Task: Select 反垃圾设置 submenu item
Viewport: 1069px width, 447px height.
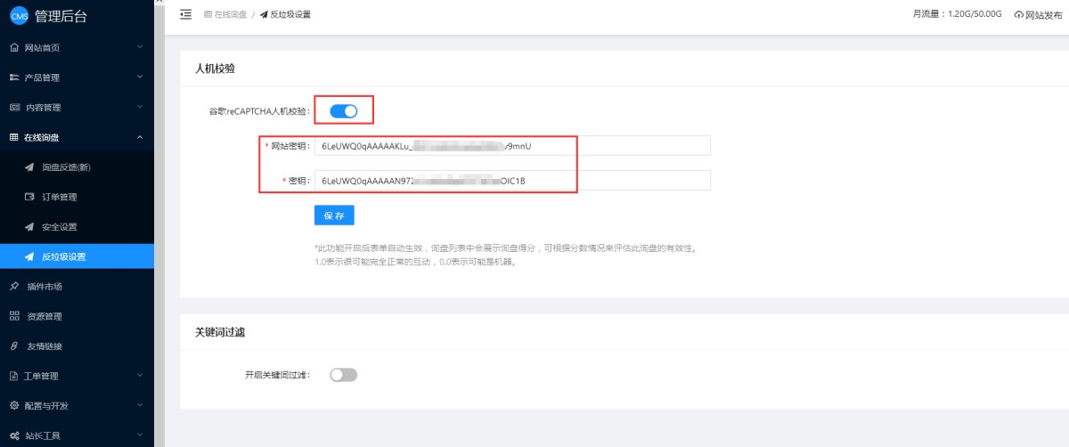Action: 77,256
